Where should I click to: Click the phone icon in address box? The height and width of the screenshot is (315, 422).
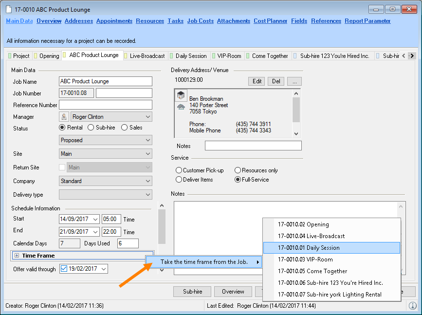(x=181, y=107)
